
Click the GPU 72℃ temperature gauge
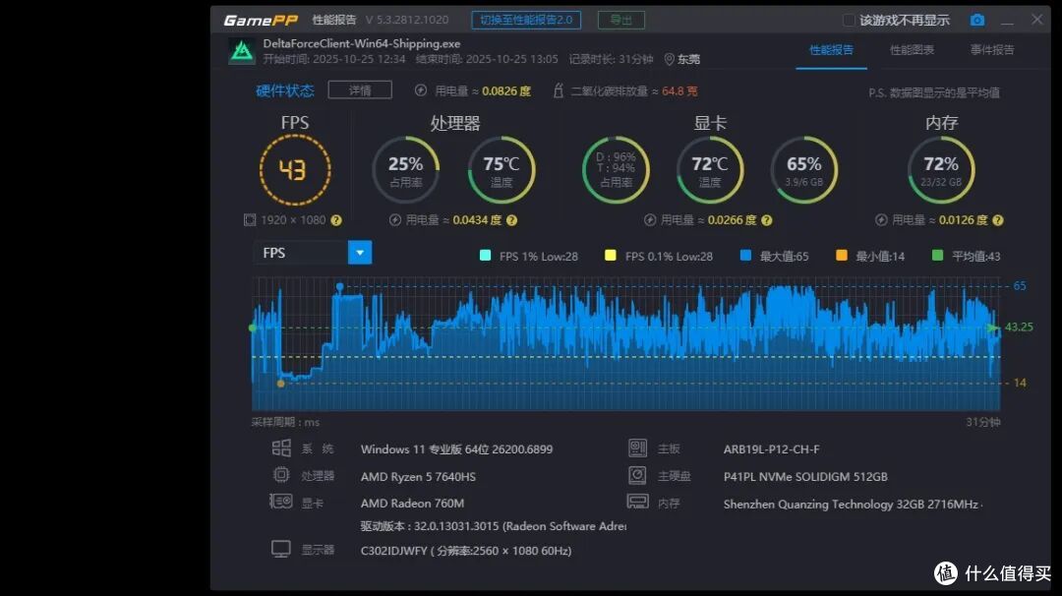click(x=710, y=170)
